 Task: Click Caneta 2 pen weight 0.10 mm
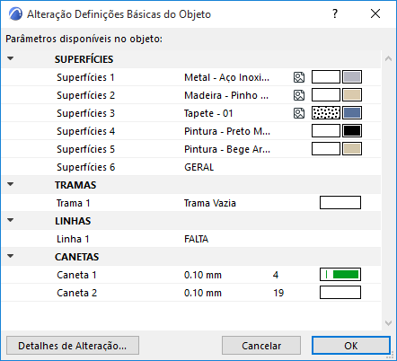tap(203, 293)
